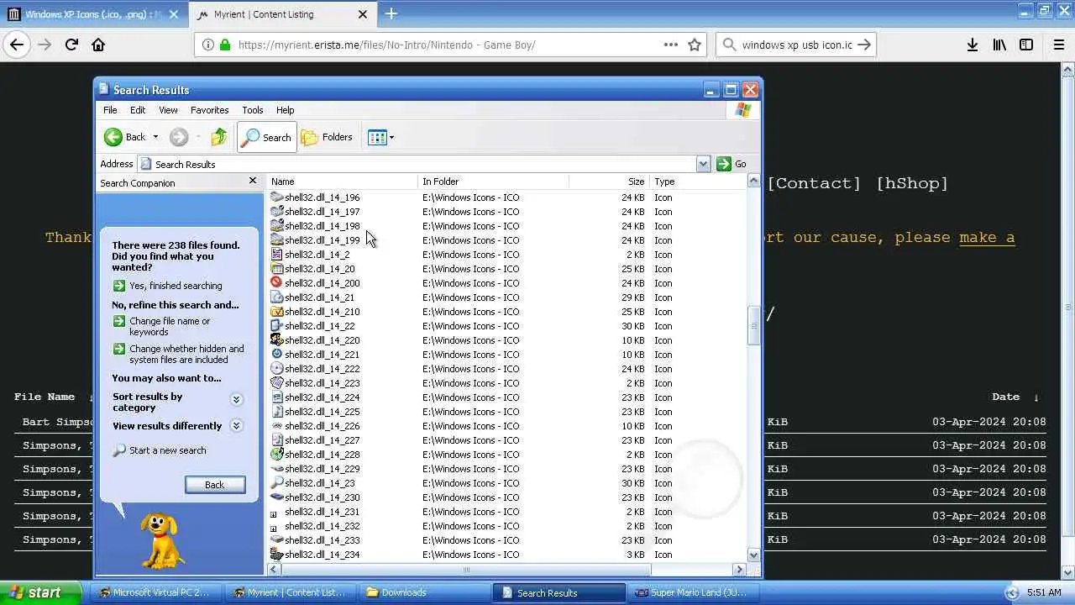1075x605 pixels.
Task: Click horizontal scrollbar right arrow in results
Action: click(740, 570)
